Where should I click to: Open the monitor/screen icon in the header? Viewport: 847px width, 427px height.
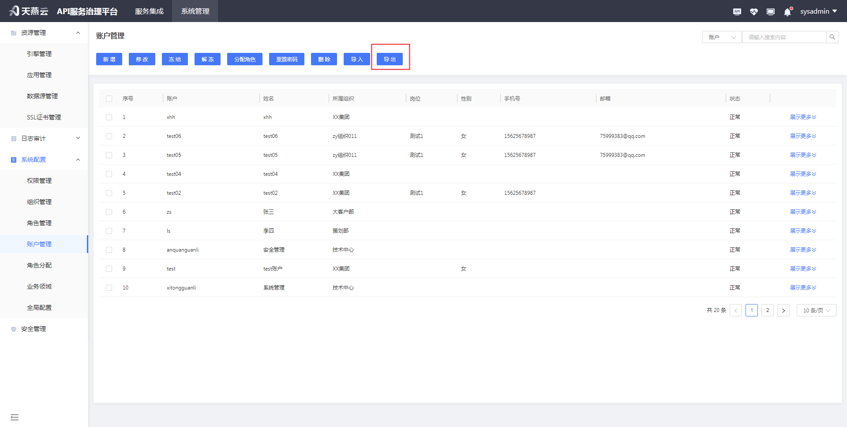coord(771,11)
